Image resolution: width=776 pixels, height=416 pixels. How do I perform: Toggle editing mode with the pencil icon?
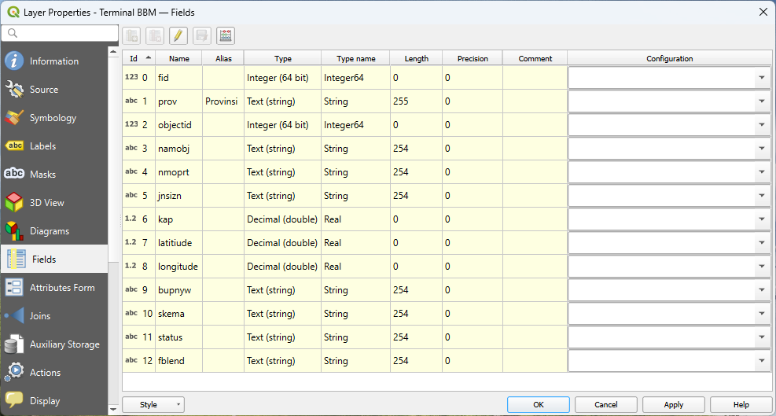178,35
